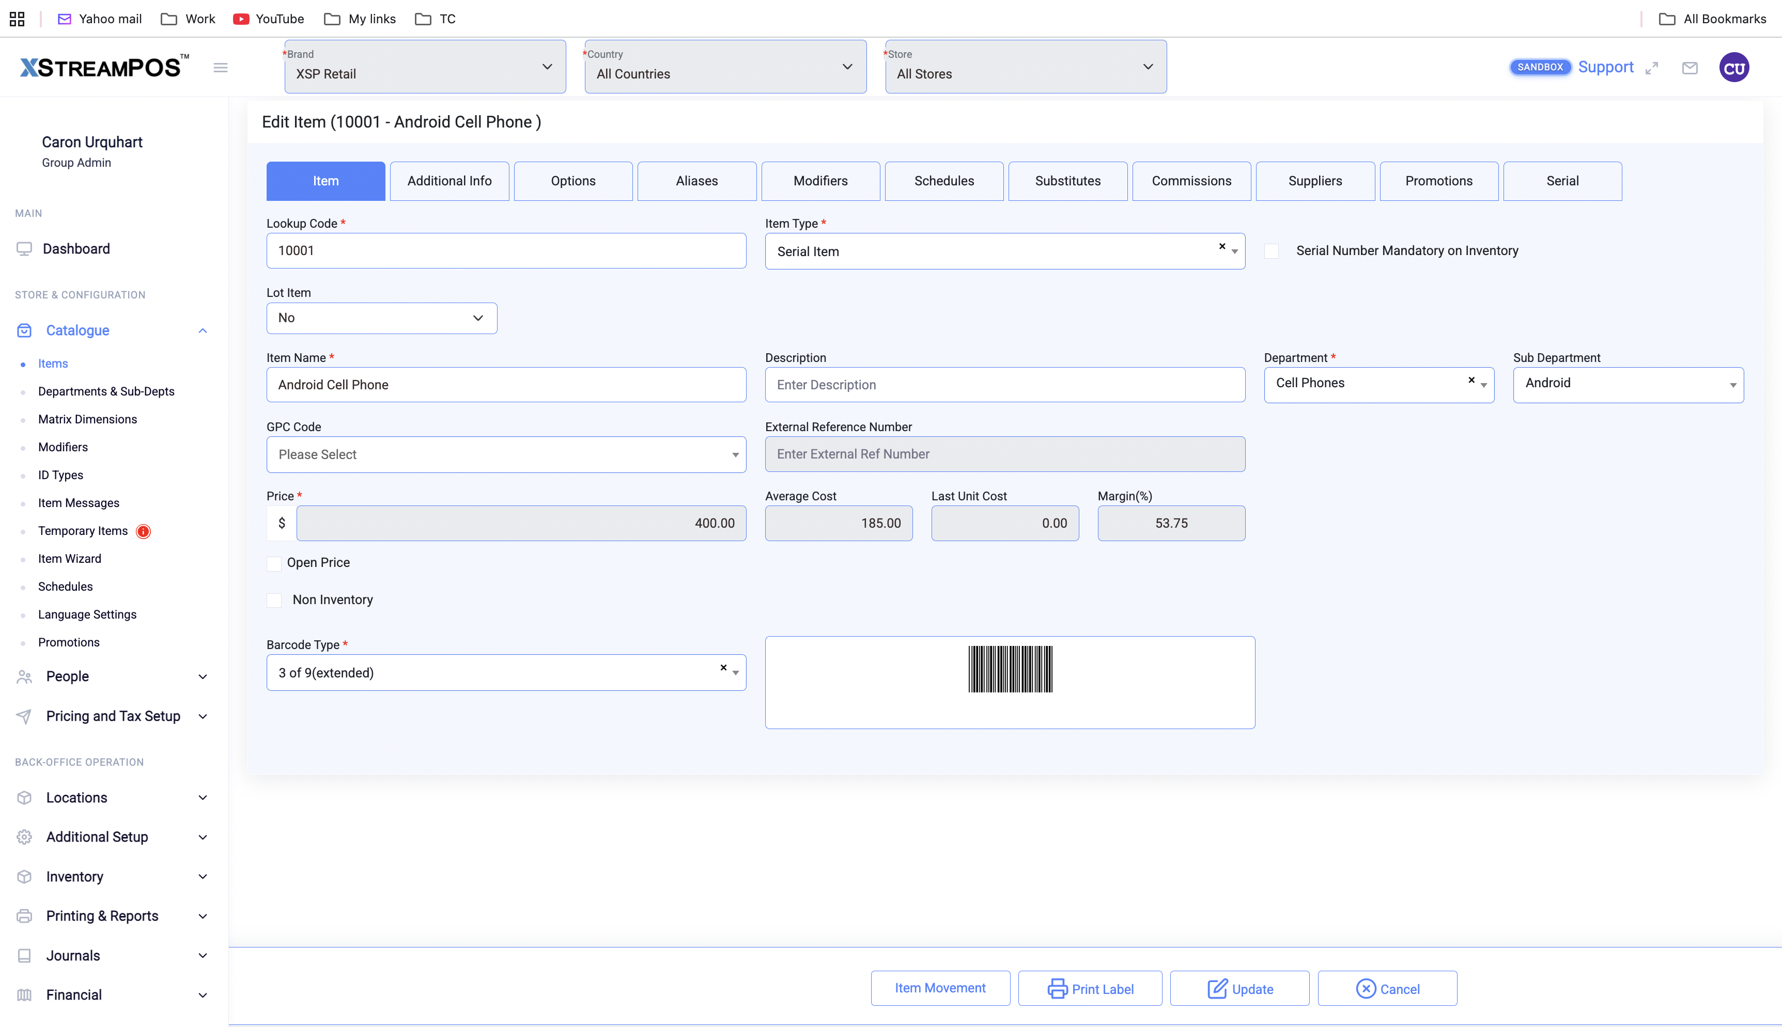Viewport: 1782px width, 1027px height.
Task: Open the All Bookmarks folder
Action: coord(1712,19)
